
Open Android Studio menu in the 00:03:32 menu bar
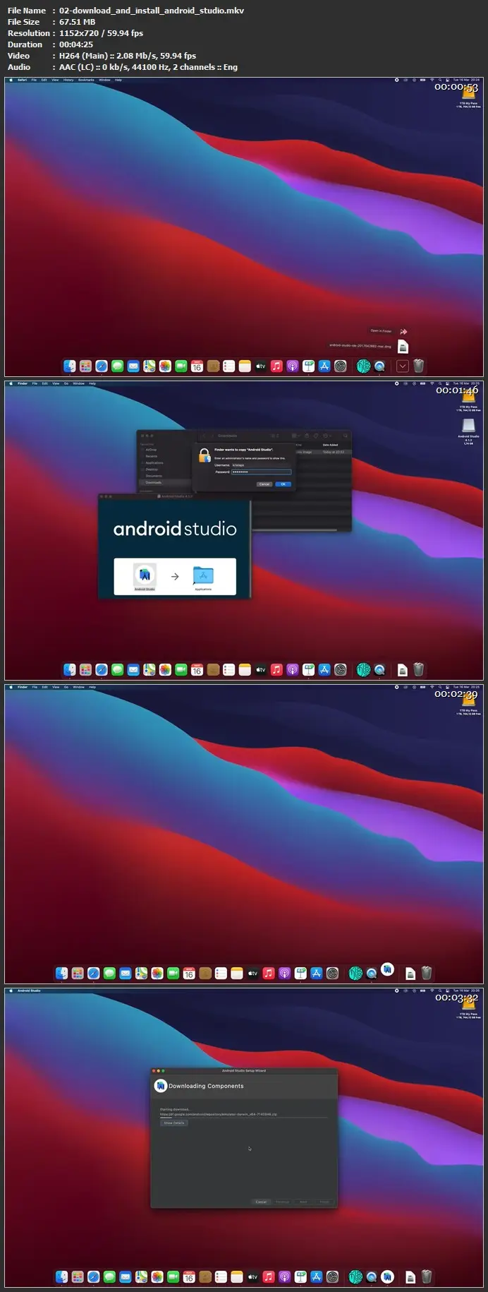tap(29, 991)
